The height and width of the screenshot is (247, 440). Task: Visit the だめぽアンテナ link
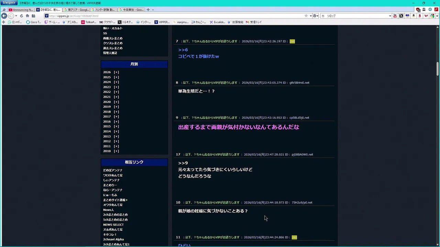pos(113,170)
